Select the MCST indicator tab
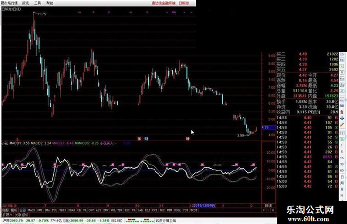 point(194,210)
